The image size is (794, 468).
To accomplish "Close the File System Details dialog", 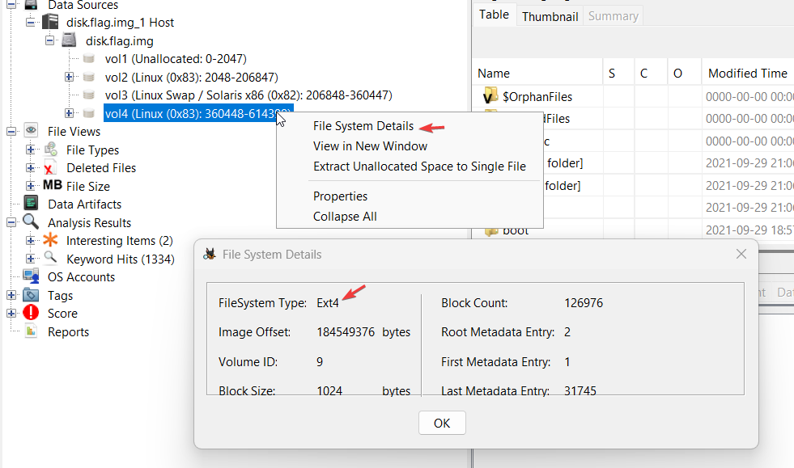I will pyautogui.click(x=741, y=254).
